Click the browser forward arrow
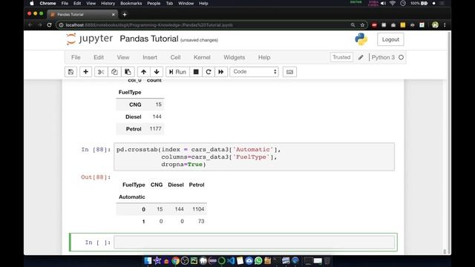Viewport: 475px width, 267px height. (x=39, y=25)
